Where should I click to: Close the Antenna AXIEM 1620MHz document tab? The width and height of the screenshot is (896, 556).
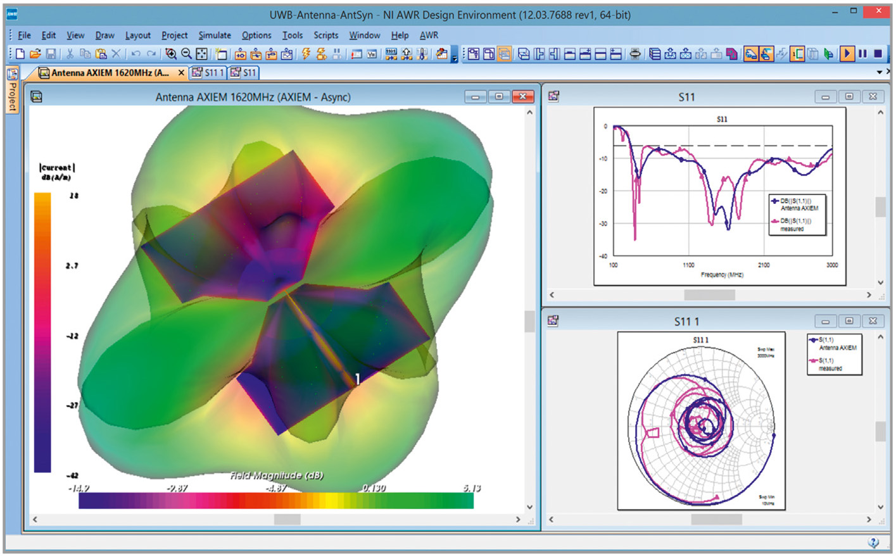pyautogui.click(x=181, y=73)
